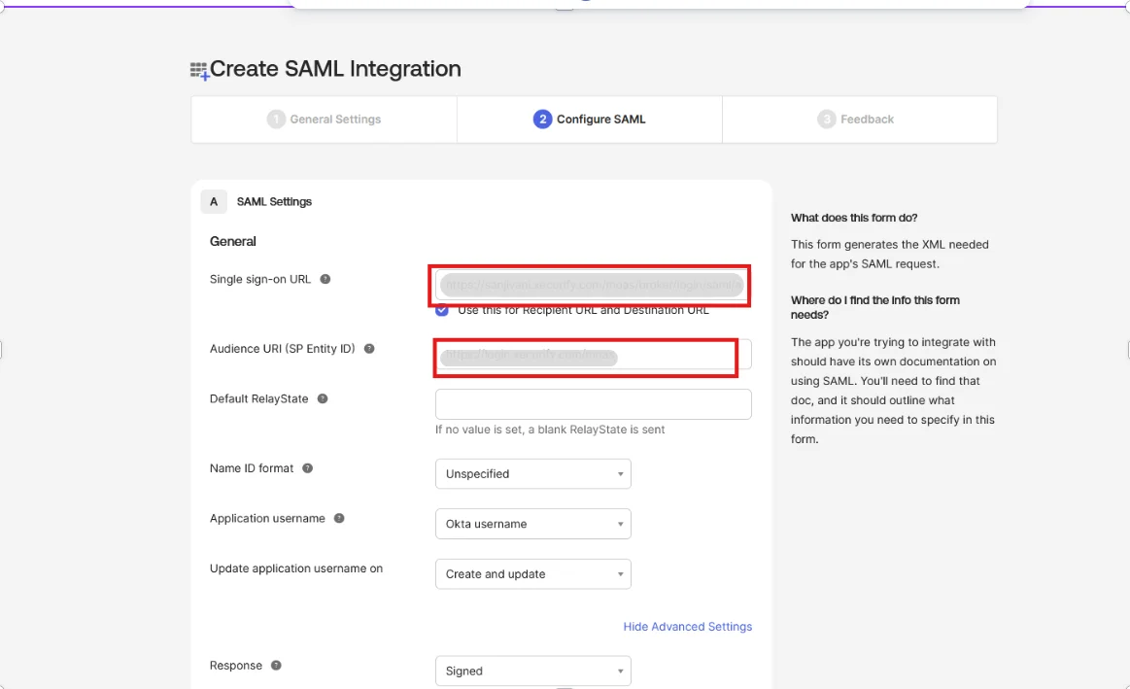Open the Response signing dropdown
This screenshot has width=1130, height=689.
click(x=532, y=671)
